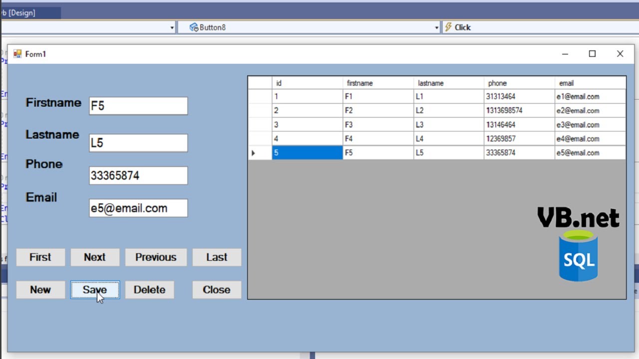Select the firstname cell F1

click(x=378, y=97)
